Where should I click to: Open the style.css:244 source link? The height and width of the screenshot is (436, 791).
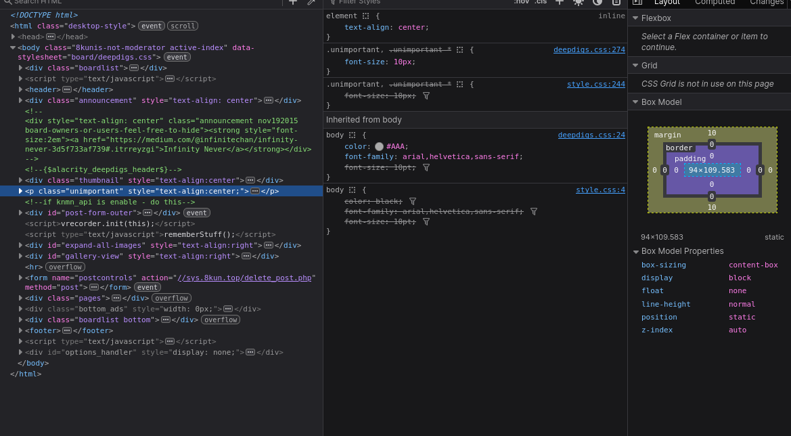tap(595, 84)
